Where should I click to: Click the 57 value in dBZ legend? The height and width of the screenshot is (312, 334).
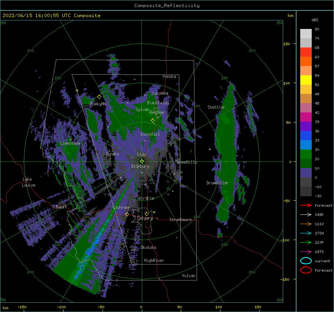317,66
